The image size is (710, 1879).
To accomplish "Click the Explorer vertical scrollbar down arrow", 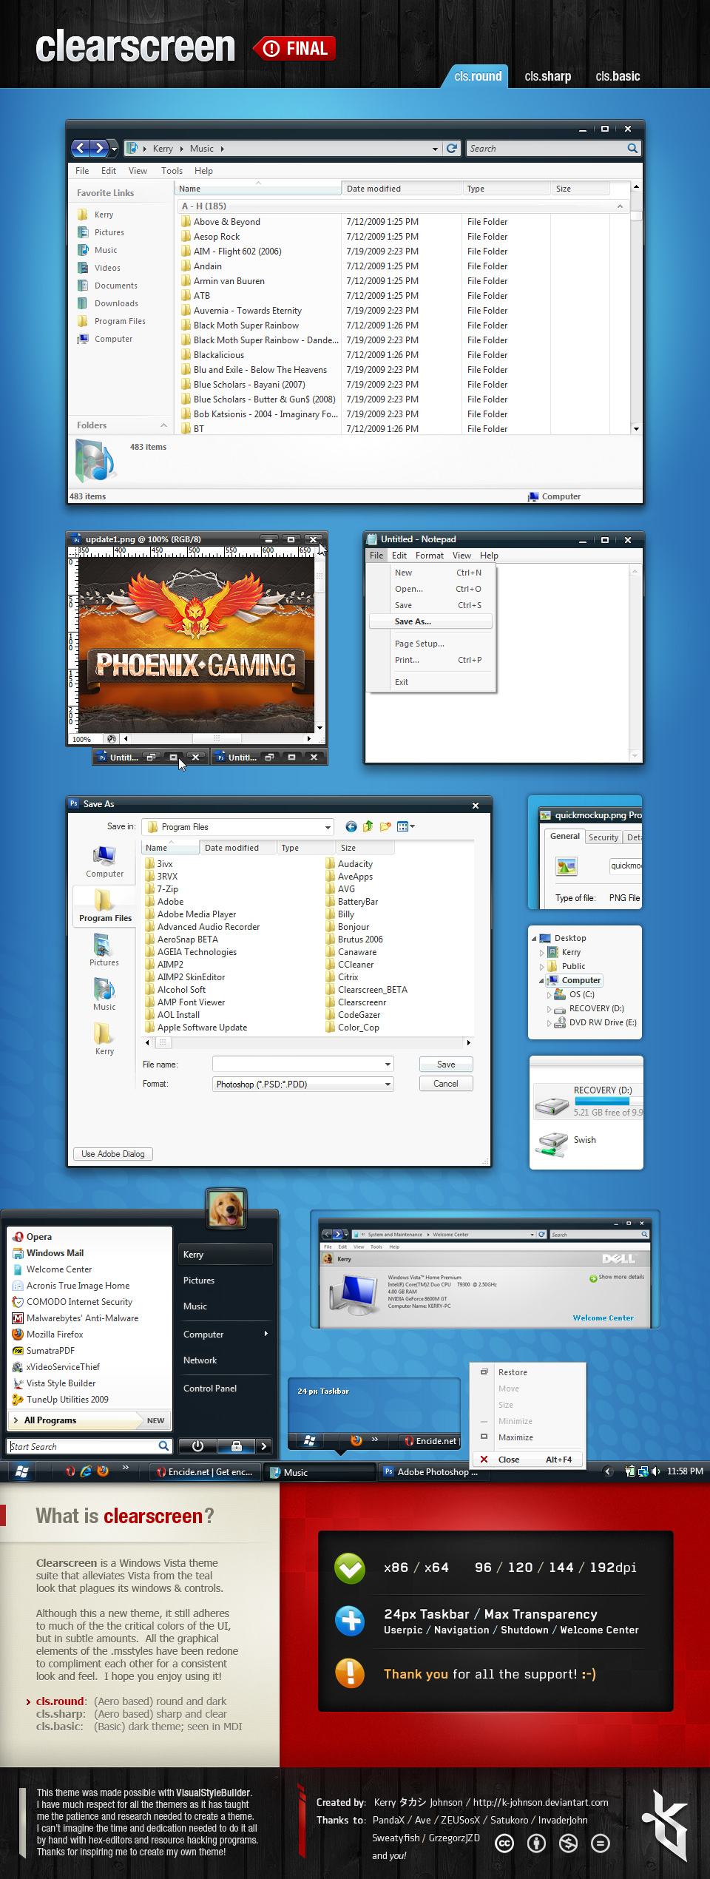I will pyautogui.click(x=636, y=429).
